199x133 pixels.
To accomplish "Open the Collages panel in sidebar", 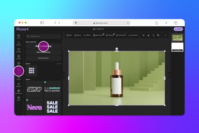I will (19, 57).
